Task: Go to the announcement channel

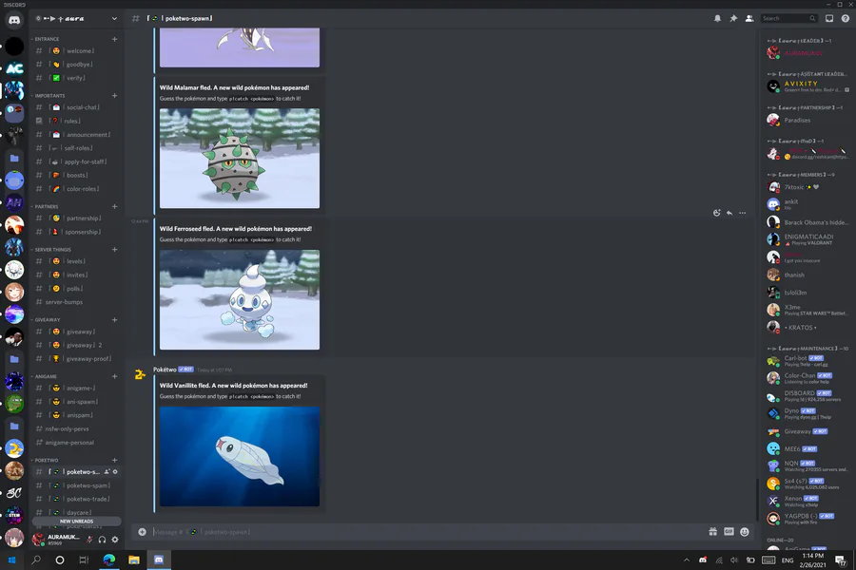Action: (76, 135)
